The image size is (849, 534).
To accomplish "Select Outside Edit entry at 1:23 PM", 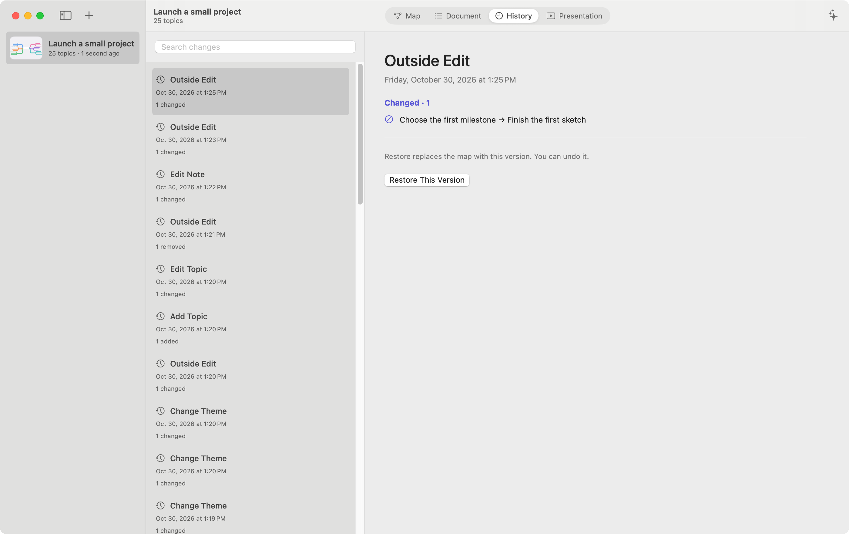I will point(251,139).
